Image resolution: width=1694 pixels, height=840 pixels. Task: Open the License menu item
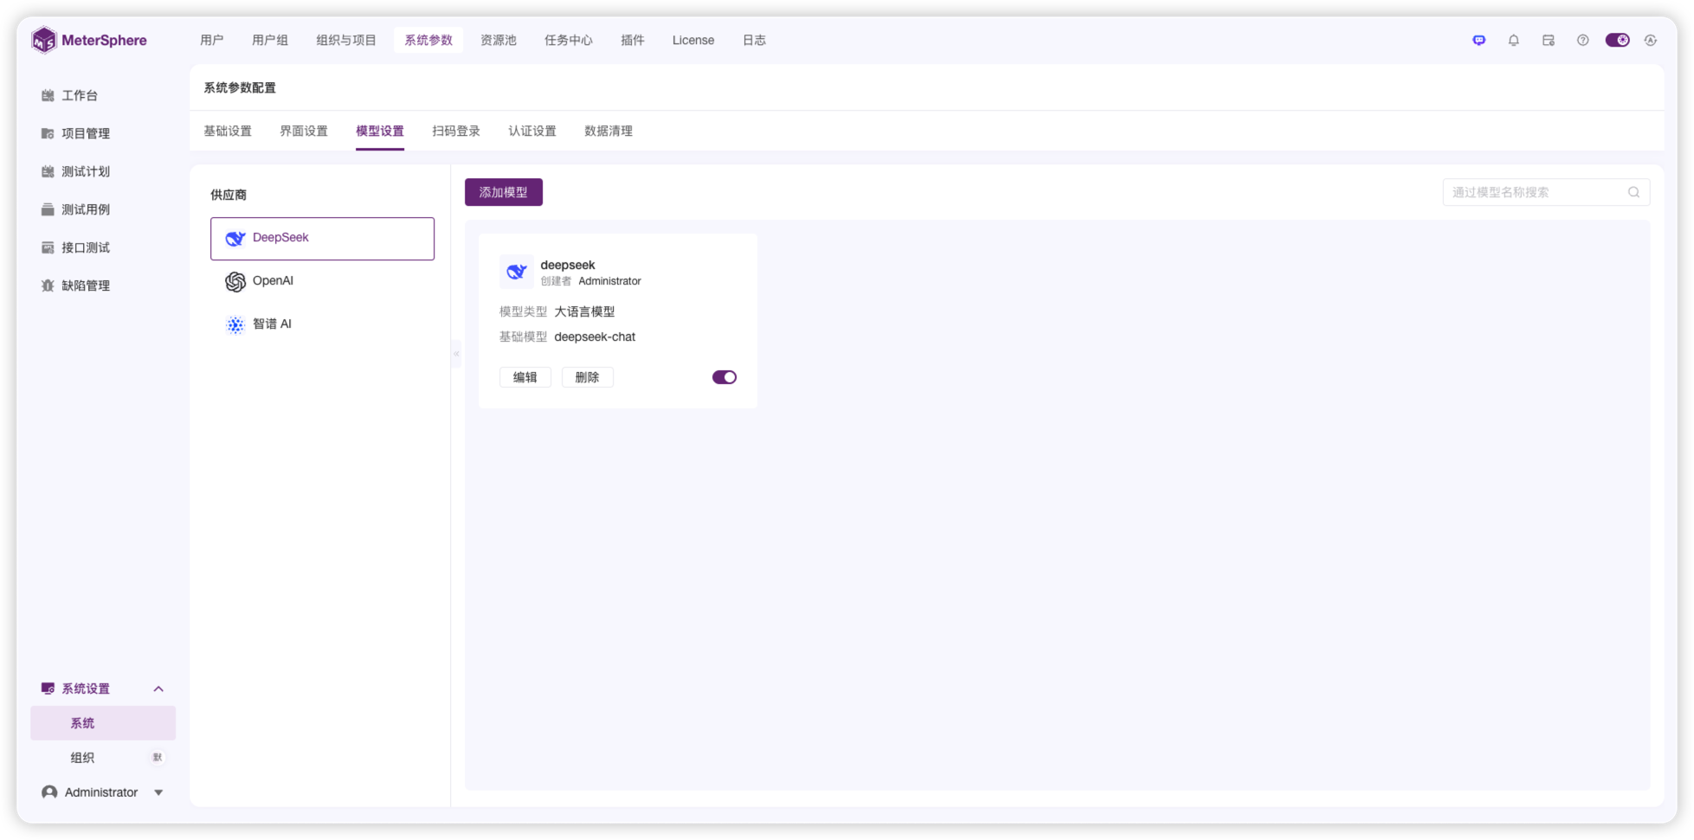coord(692,40)
